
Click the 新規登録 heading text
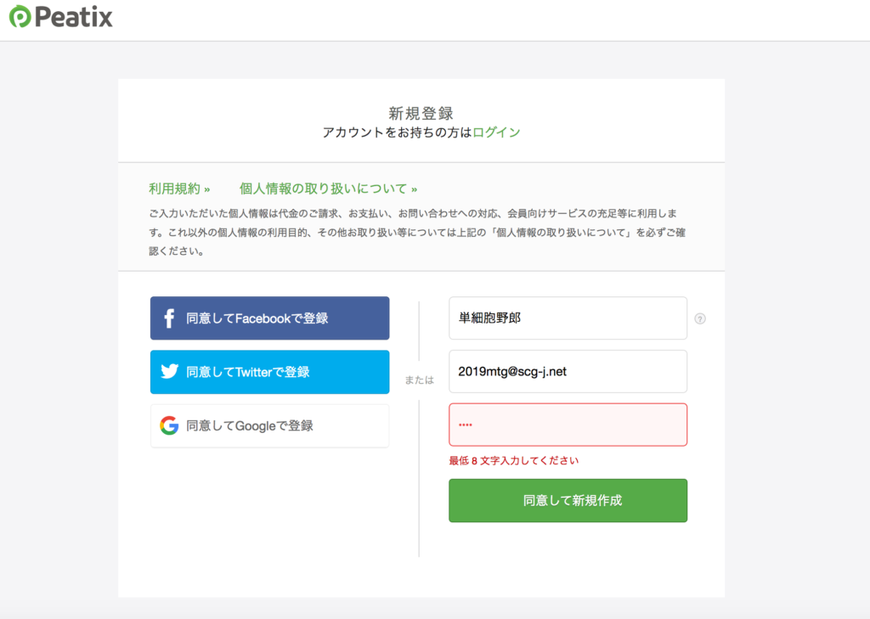(x=421, y=113)
